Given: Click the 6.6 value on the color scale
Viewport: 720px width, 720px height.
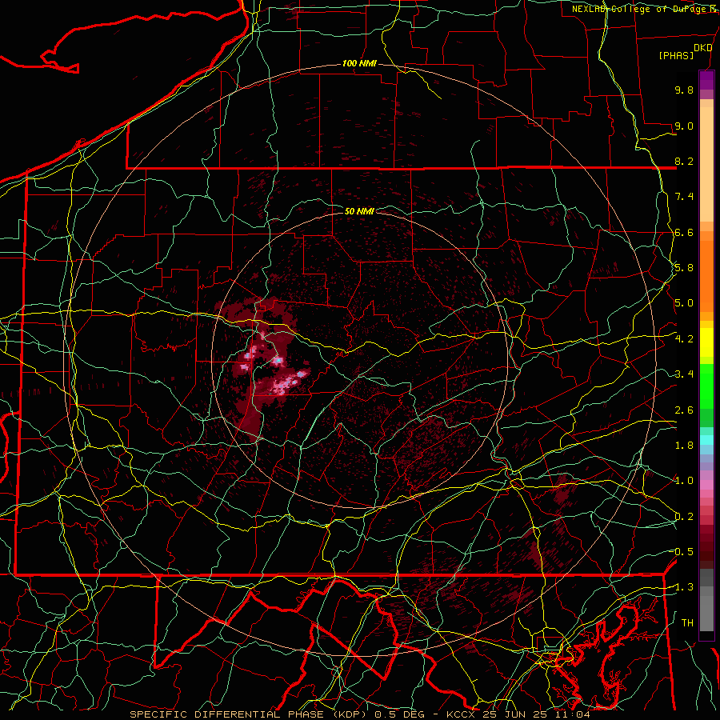Looking at the screenshot, I should click(x=684, y=232).
